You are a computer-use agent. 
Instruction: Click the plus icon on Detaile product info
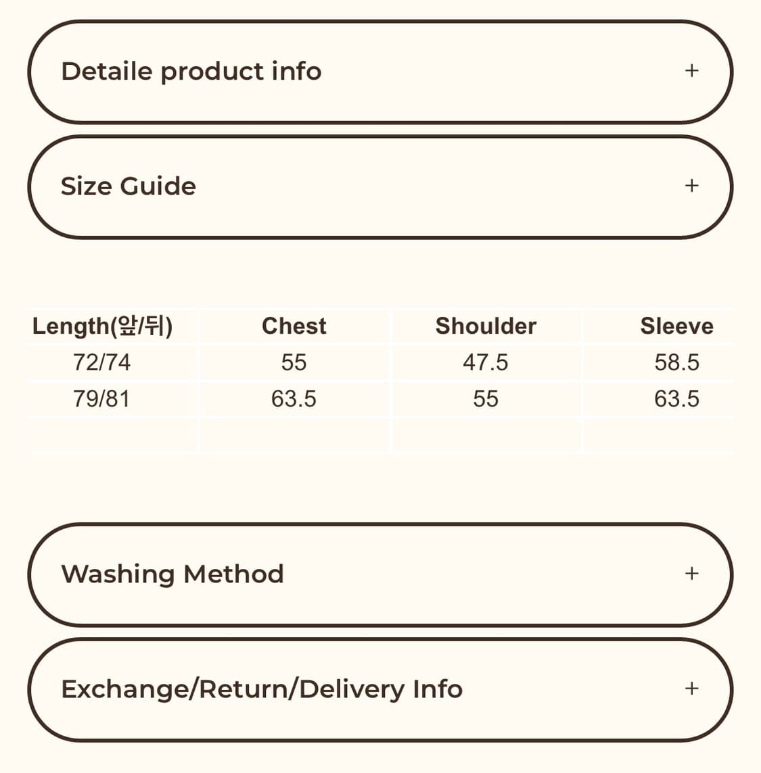691,70
